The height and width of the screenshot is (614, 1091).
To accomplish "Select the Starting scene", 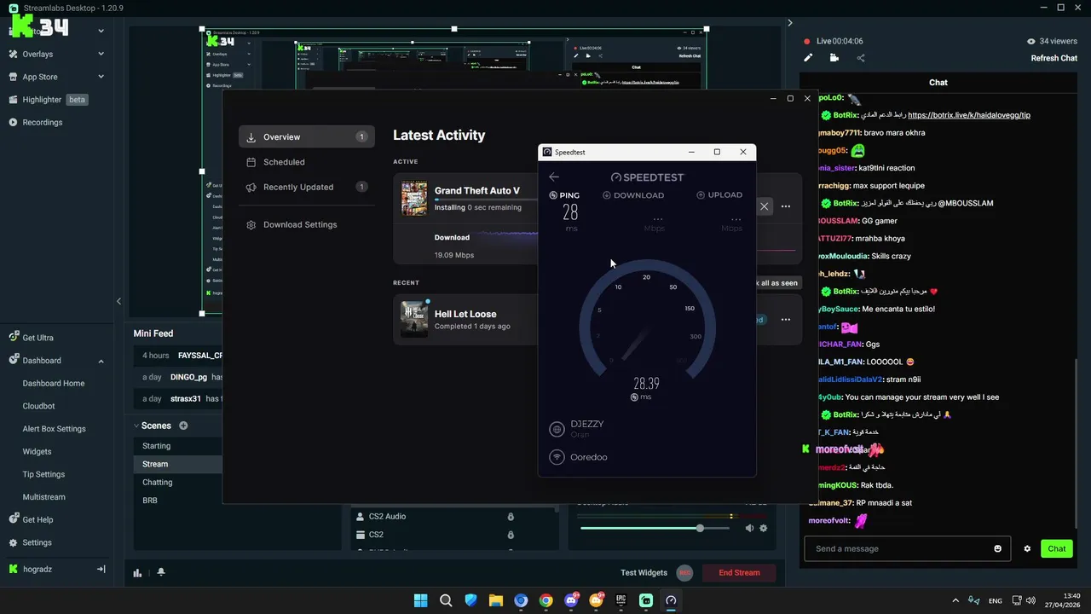I will click(x=157, y=446).
